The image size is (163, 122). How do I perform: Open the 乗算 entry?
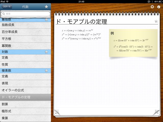(x=25, y=118)
